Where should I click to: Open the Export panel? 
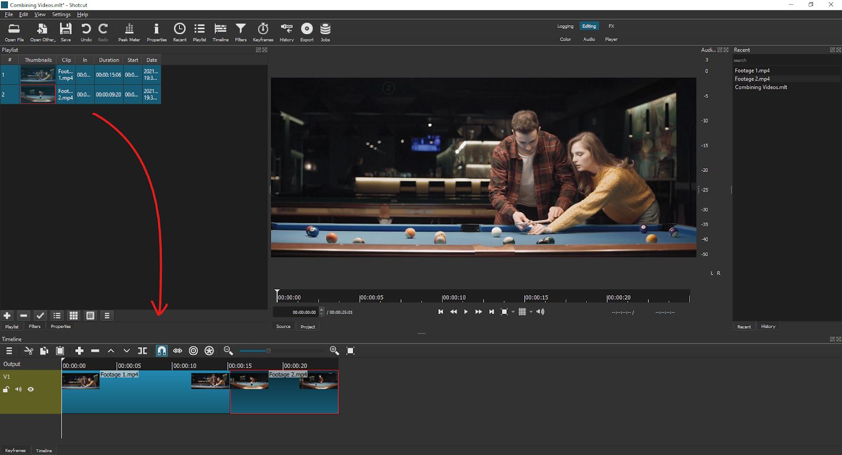pyautogui.click(x=307, y=32)
